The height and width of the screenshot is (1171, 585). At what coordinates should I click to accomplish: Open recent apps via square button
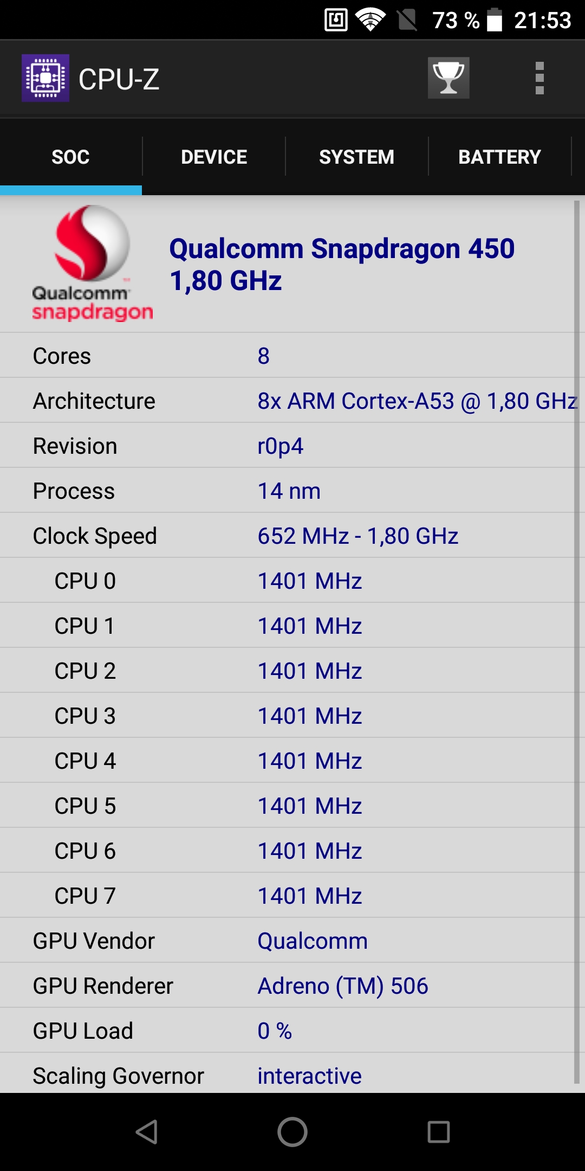(439, 1132)
